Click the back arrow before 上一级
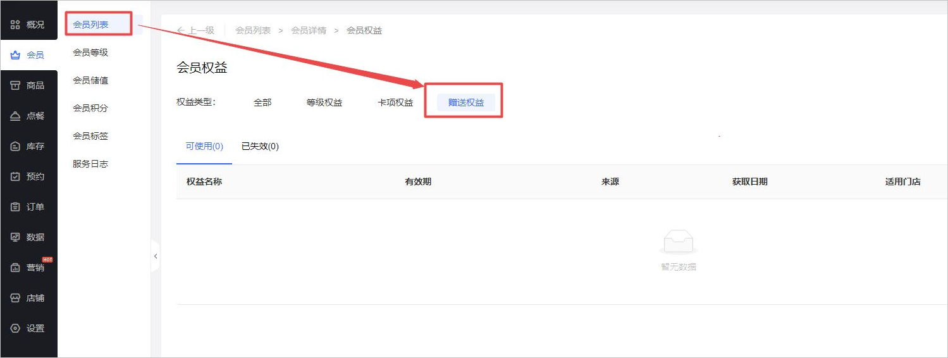948x358 pixels. pyautogui.click(x=181, y=30)
